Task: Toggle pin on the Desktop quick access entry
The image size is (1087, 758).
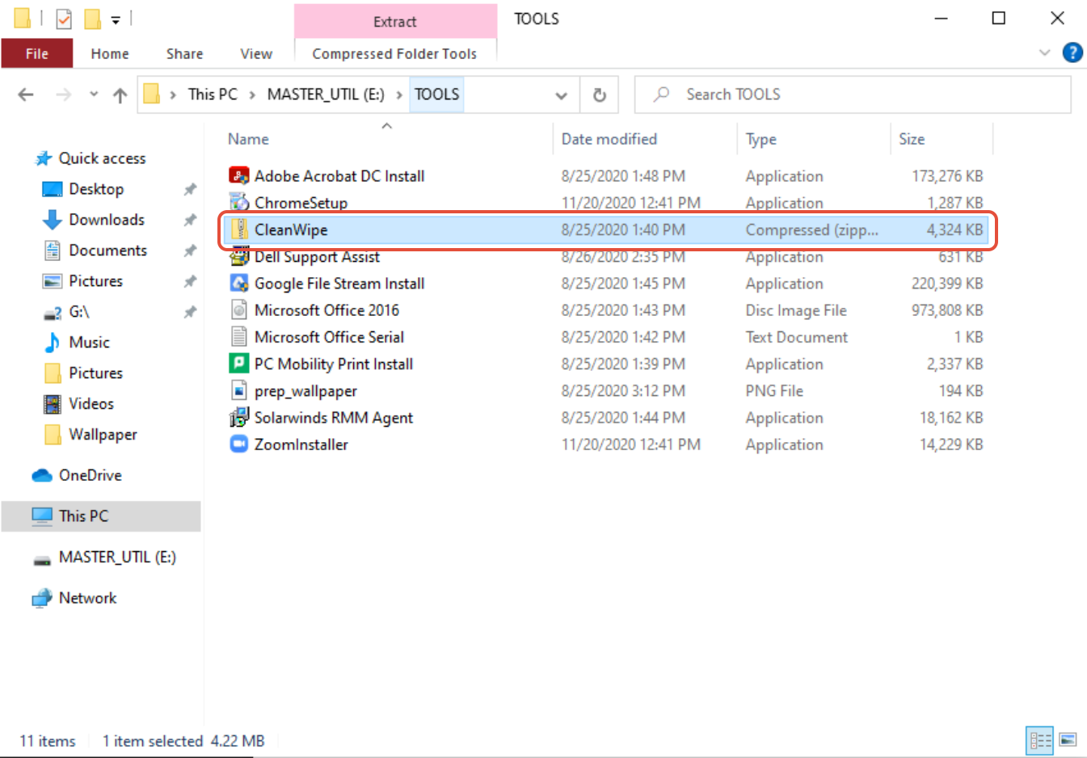Action: (189, 189)
